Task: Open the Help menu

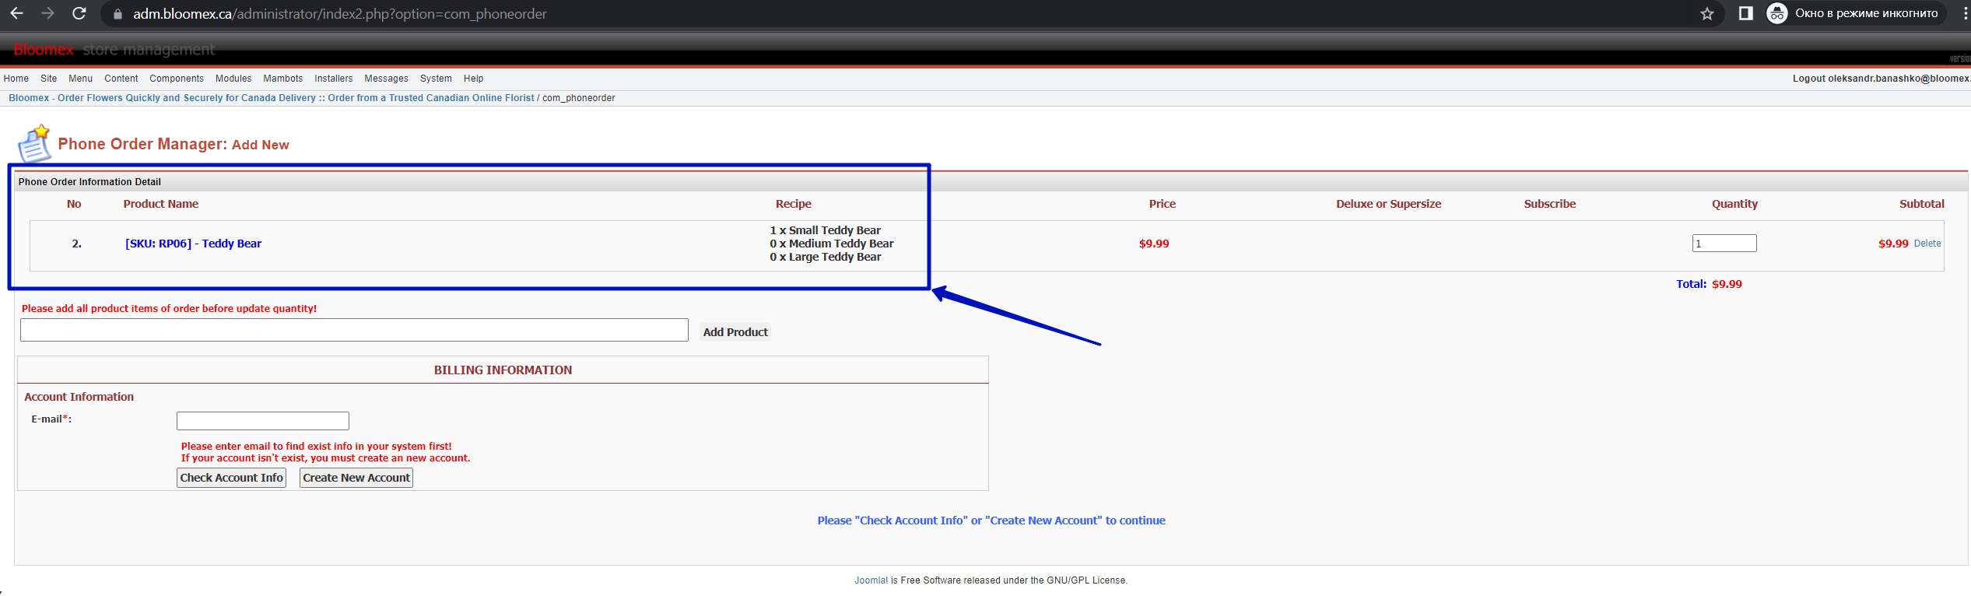Action: [x=474, y=79]
